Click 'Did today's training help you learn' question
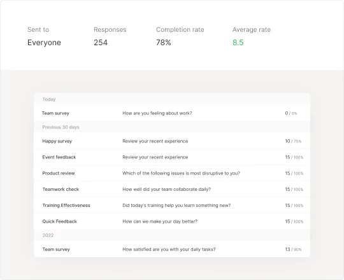344x280 pixels. pyautogui.click(x=176, y=206)
